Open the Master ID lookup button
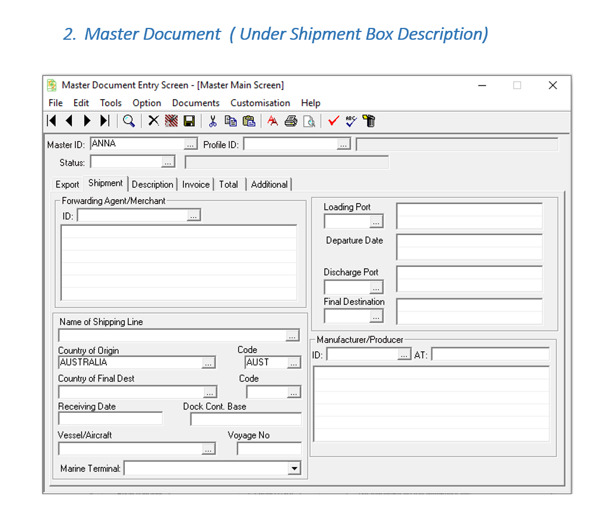Viewport: 601px width, 531px height. coord(190,144)
